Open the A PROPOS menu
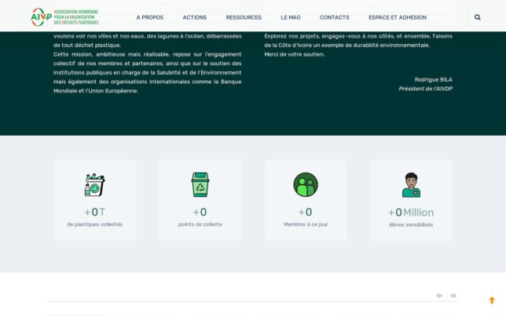 [x=150, y=17]
